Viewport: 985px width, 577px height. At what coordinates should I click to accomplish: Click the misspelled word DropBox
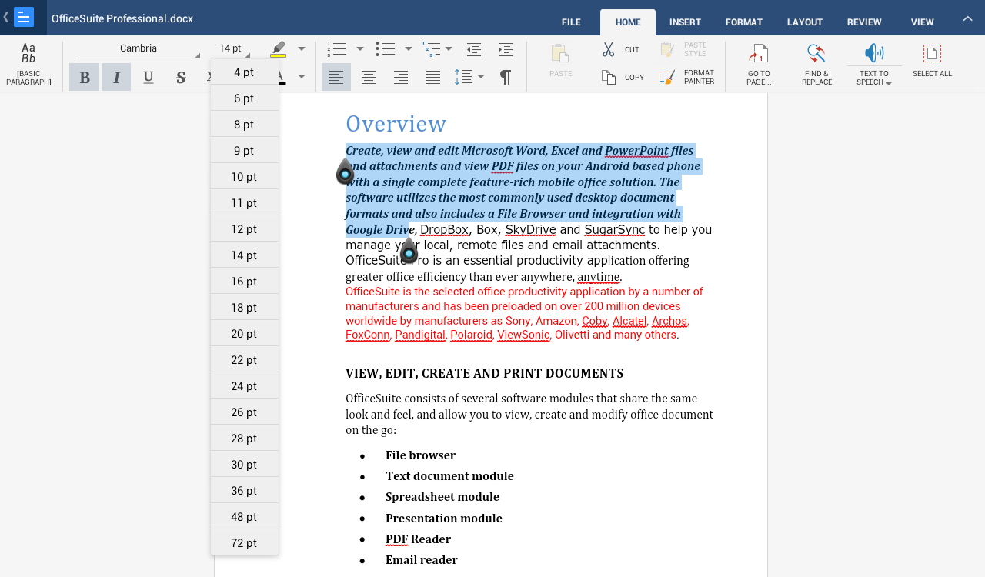pyautogui.click(x=444, y=230)
